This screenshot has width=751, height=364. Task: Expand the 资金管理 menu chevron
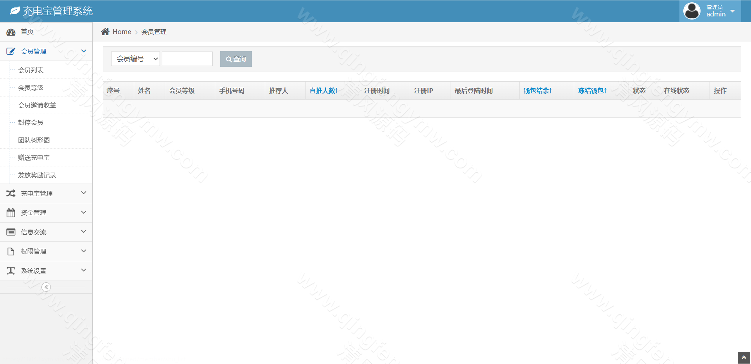[x=83, y=212]
